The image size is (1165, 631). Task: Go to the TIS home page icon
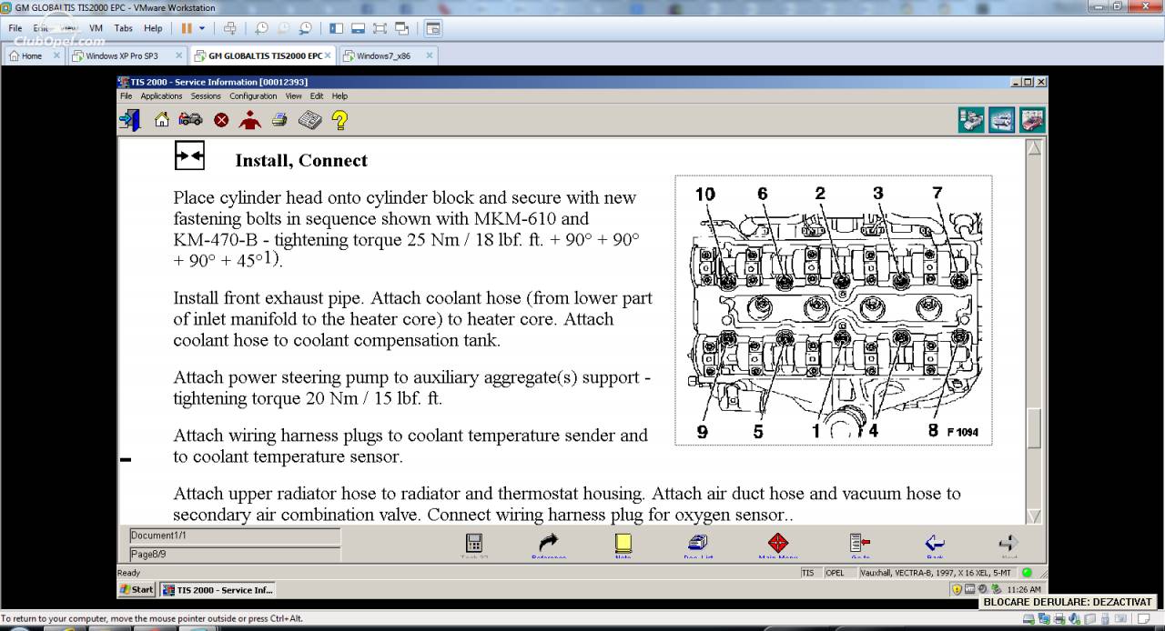point(162,119)
